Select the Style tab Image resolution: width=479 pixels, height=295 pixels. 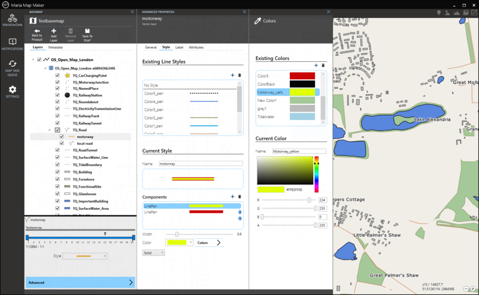(x=166, y=47)
